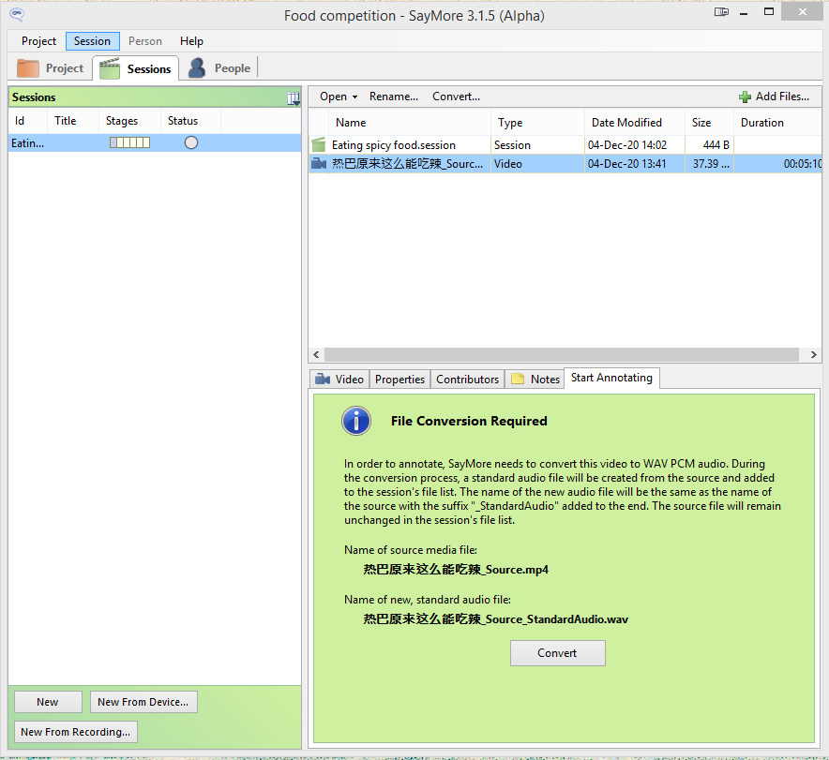Click the SayMore app icon in title bar
The height and width of the screenshot is (760, 829).
coord(17,14)
